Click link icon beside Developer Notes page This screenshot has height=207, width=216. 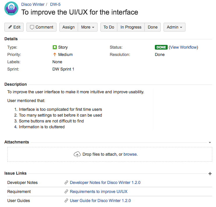[66, 183]
